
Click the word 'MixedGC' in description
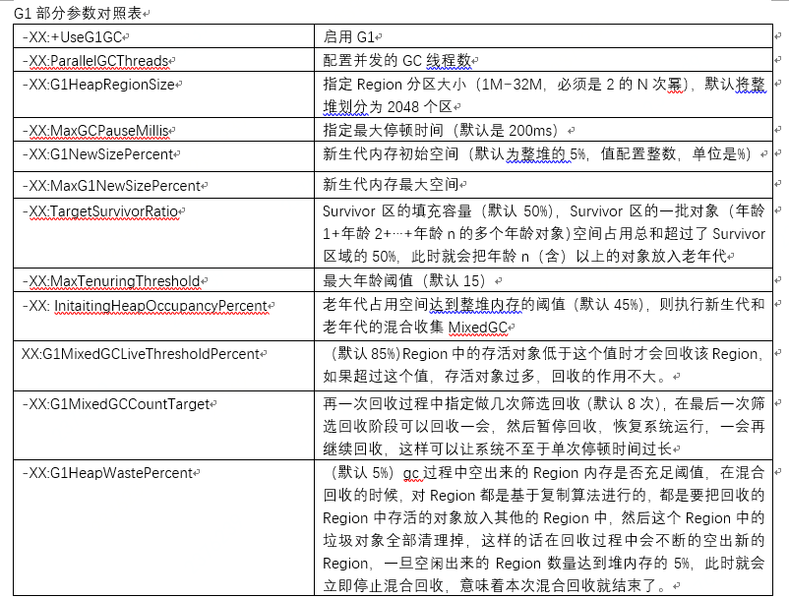coord(477,328)
